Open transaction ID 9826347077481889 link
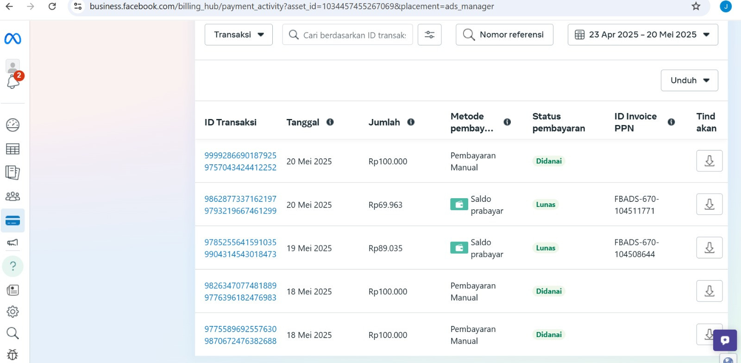 240,286
